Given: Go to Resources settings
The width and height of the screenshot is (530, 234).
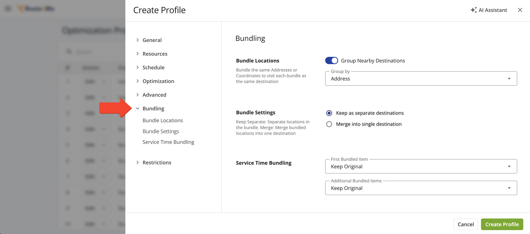Looking at the screenshot, I should pos(155,54).
